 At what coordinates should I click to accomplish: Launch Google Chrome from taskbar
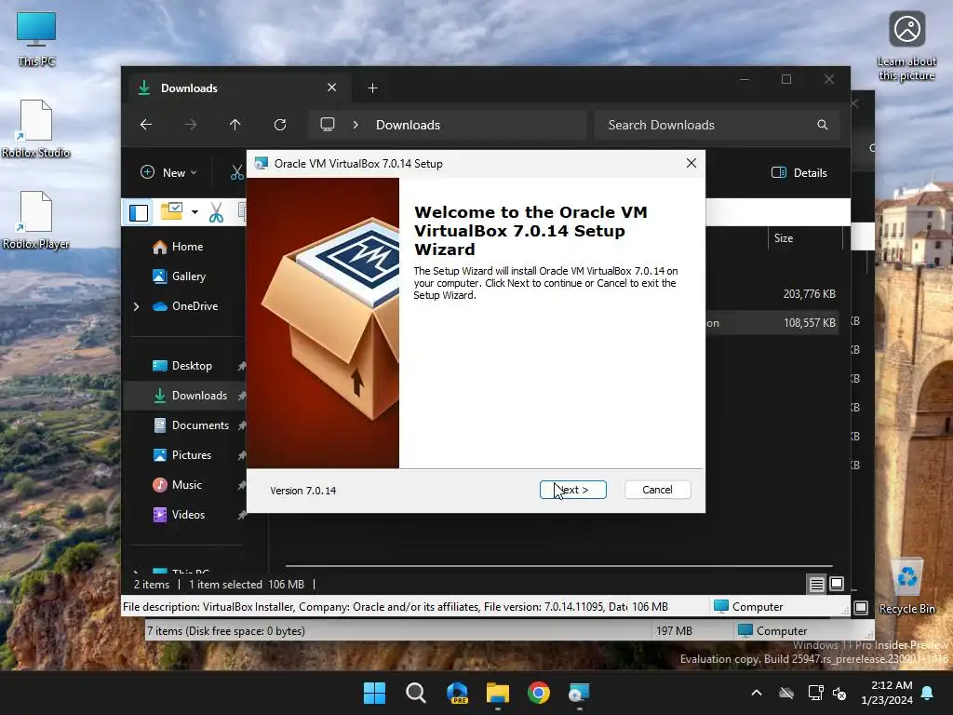click(539, 693)
